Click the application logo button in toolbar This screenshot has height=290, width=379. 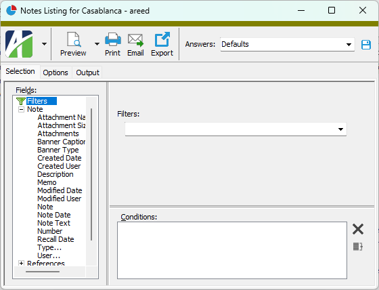(19, 44)
